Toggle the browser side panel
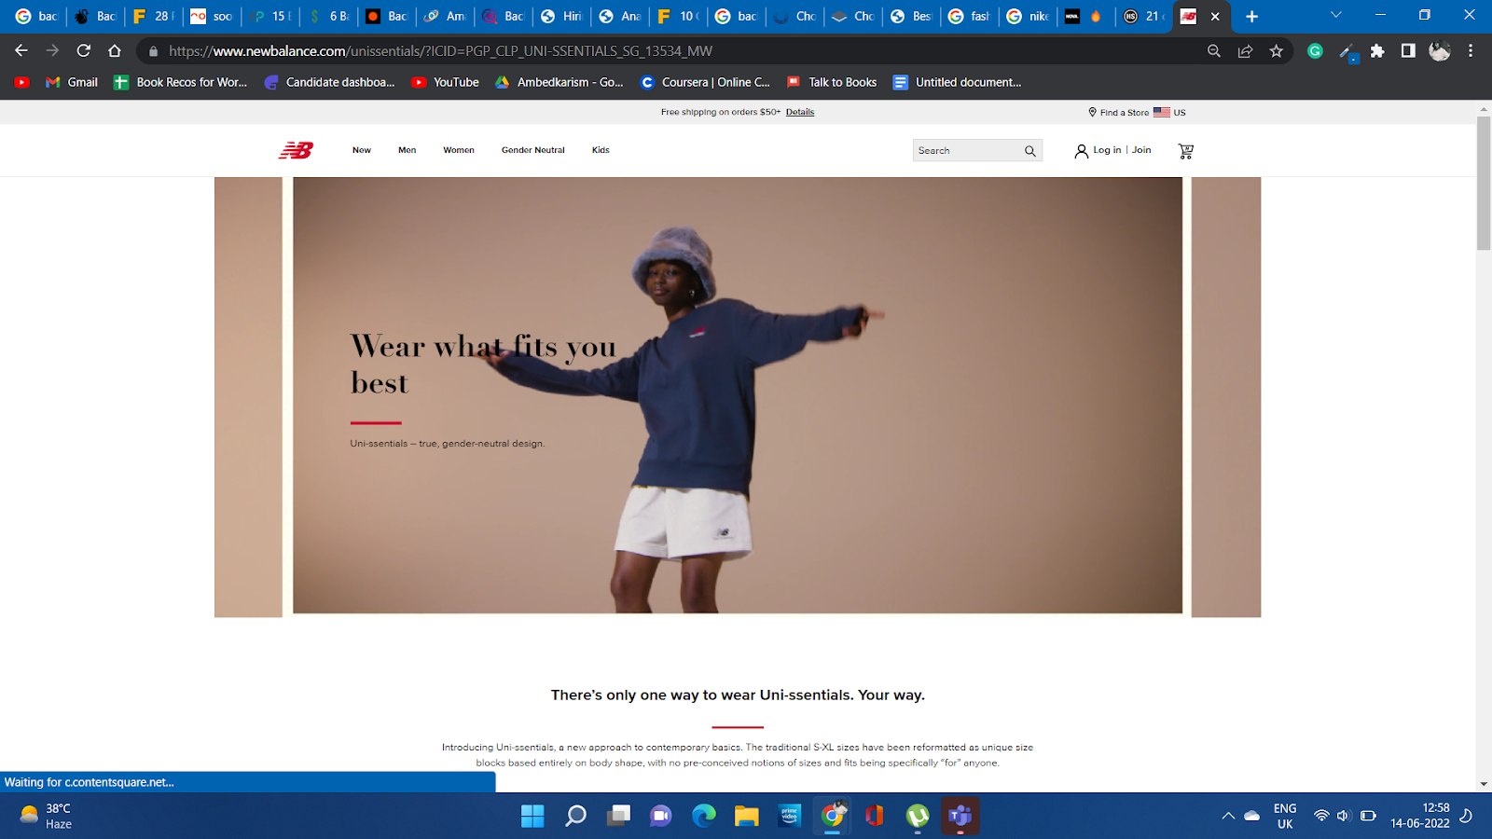The height and width of the screenshot is (839, 1492). pyautogui.click(x=1408, y=51)
